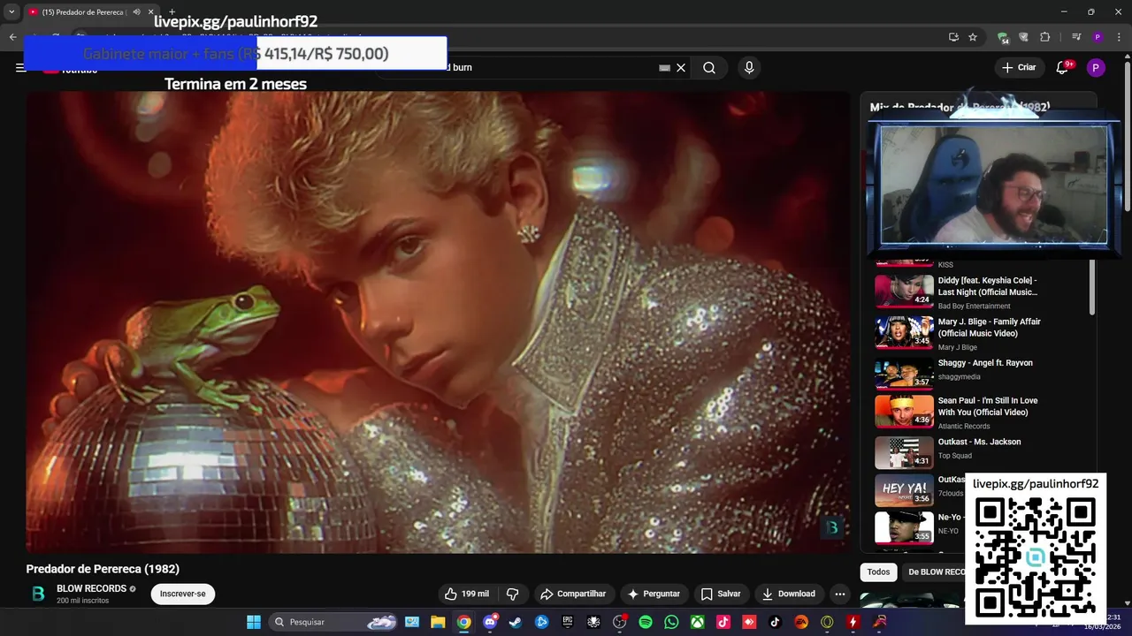This screenshot has width=1132, height=636.
Task: Open Discord from the taskbar
Action: point(490,622)
